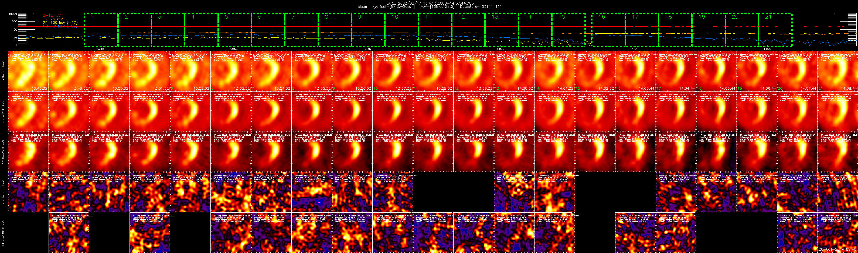The width and height of the screenshot is (858, 253).
Task: Open the image stamped 13:58:32
Action: click(x=433, y=71)
